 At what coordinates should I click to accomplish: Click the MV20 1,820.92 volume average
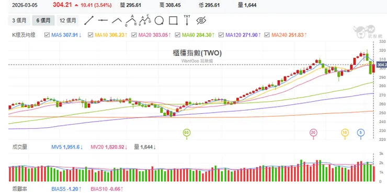(x=109, y=147)
